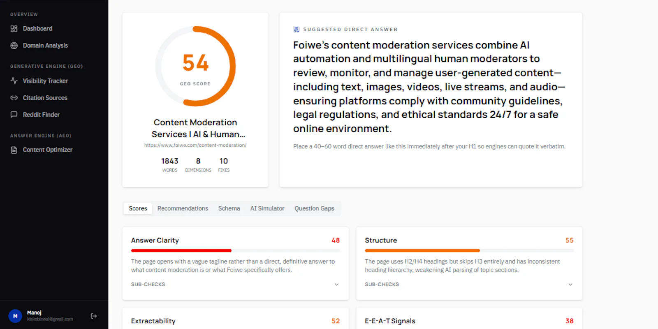Switch to the Recommendations tab

[183, 209]
